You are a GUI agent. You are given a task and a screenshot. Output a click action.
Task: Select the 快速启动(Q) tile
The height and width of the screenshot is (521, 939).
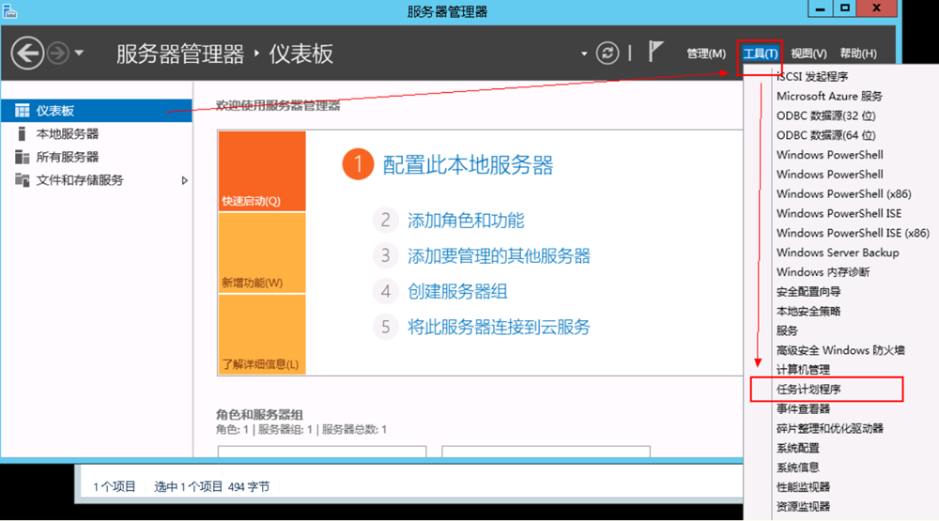pyautogui.click(x=262, y=171)
